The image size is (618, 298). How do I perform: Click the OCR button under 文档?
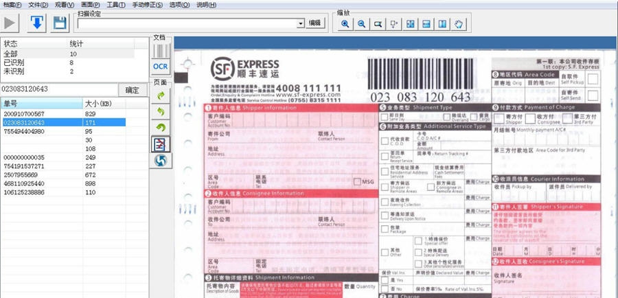[161, 67]
